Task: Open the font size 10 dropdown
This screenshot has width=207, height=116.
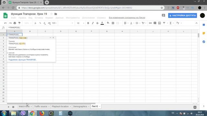Action: click(81, 23)
